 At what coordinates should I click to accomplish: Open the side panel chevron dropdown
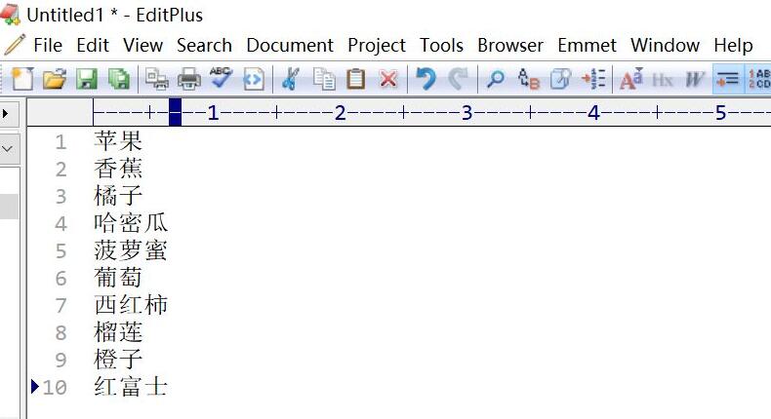coord(8,148)
